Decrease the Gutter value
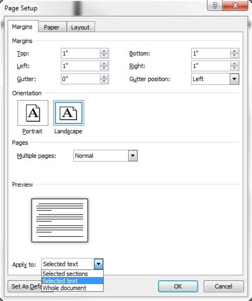 (x=104, y=81)
